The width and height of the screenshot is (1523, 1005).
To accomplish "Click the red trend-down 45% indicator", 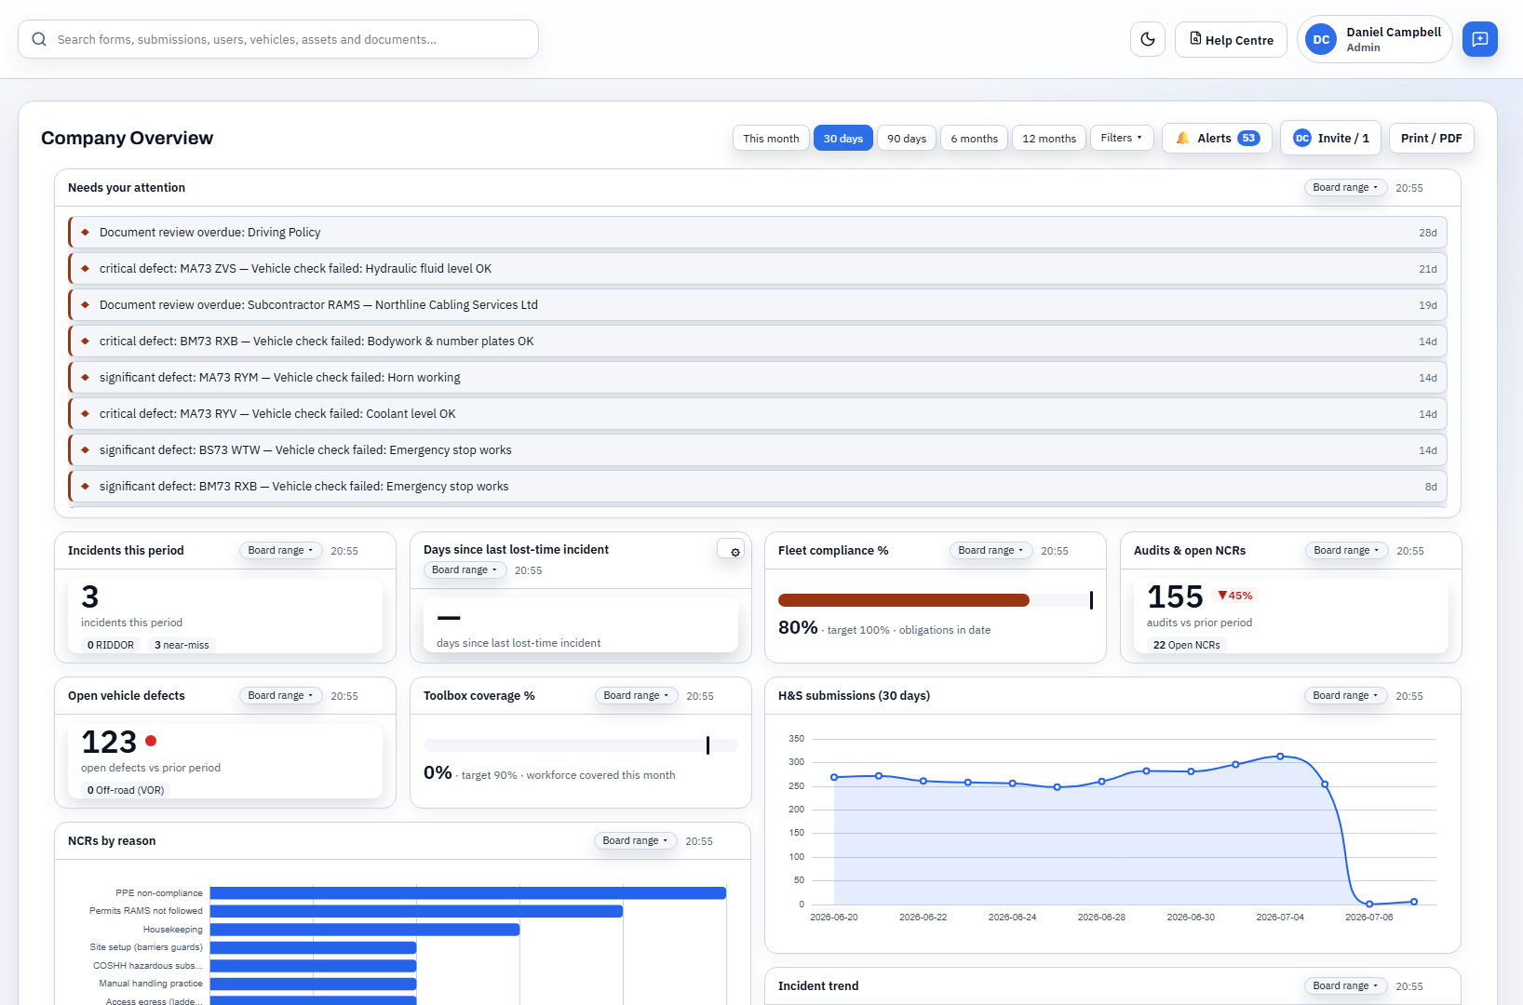I will click(x=1235, y=596).
